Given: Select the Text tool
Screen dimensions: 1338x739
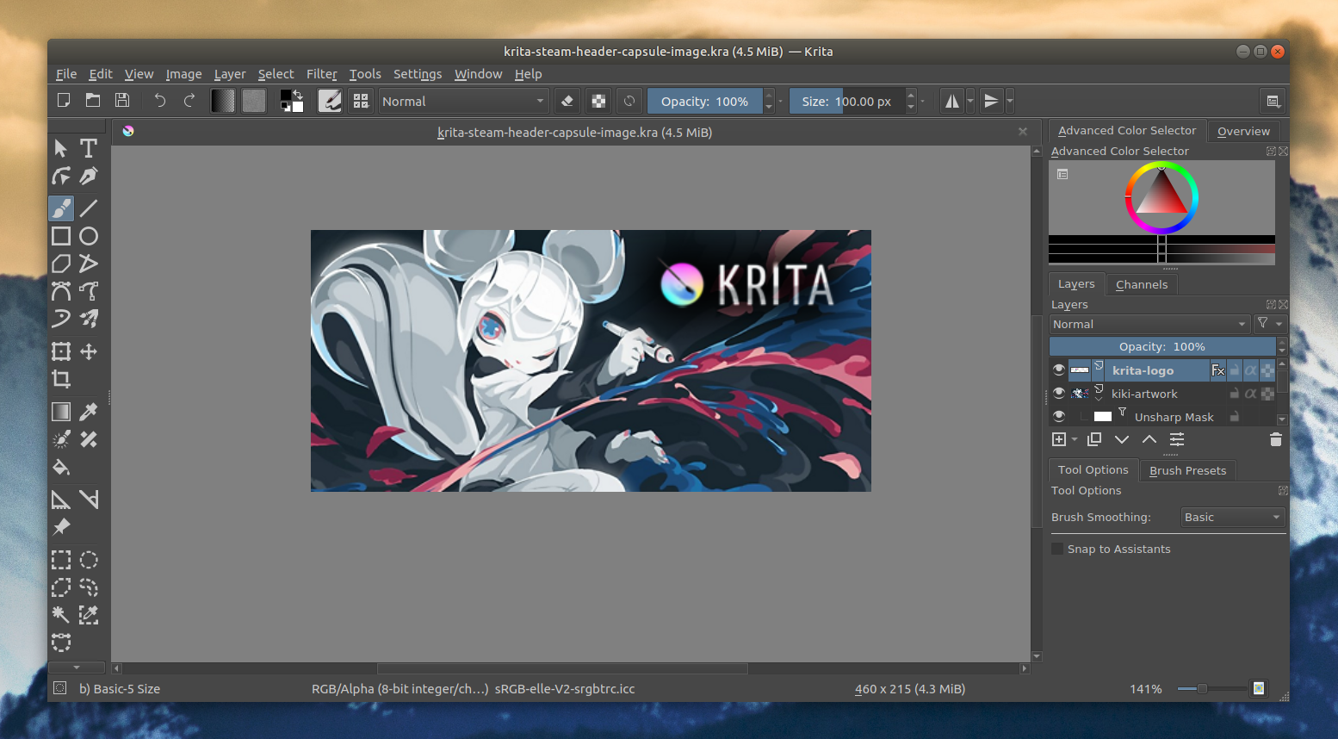Looking at the screenshot, I should (x=89, y=148).
